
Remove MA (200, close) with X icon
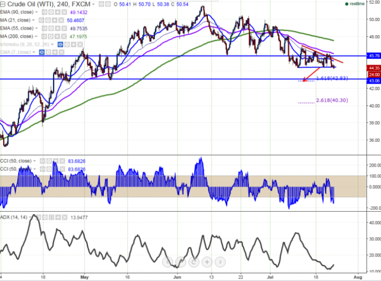[64, 36]
